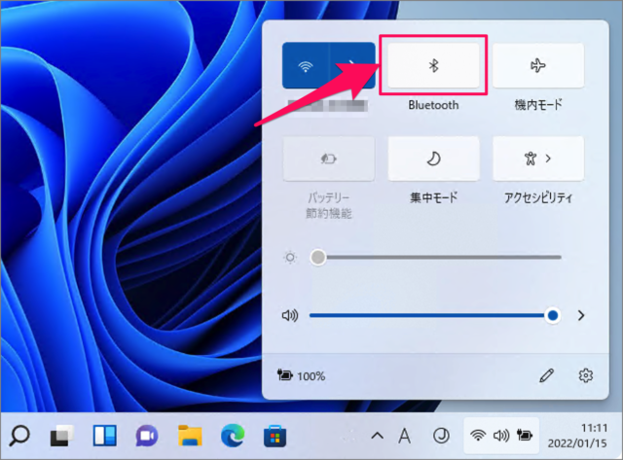
Task: Open battery settings showing 100%
Action: point(302,375)
